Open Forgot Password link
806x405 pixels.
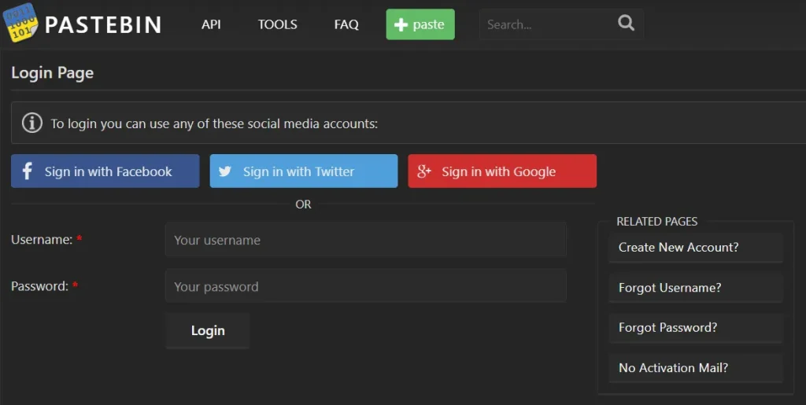[696, 327]
